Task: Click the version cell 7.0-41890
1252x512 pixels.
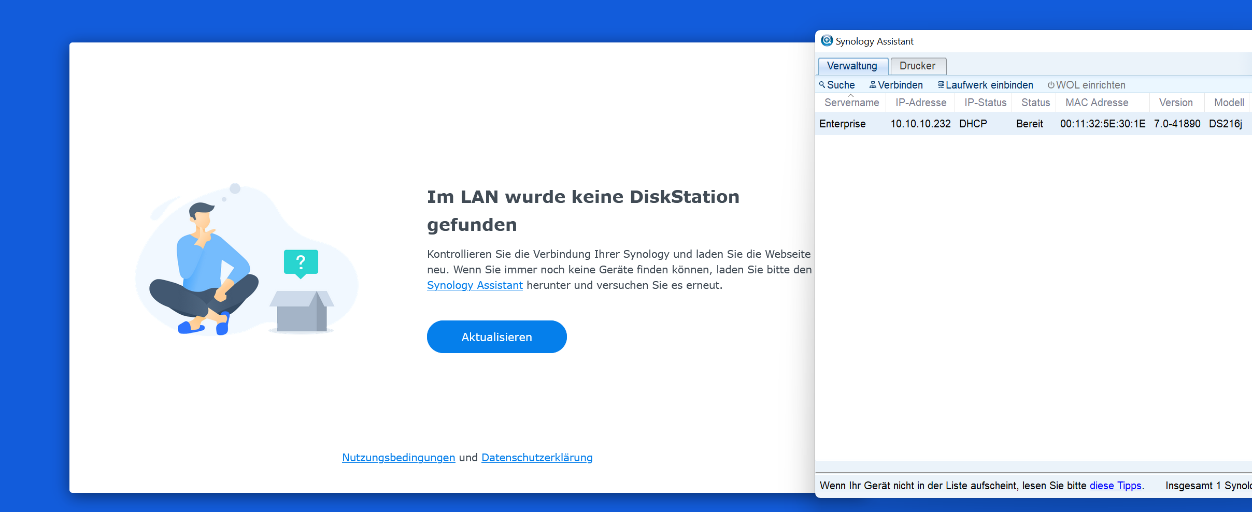Action: [x=1177, y=124]
